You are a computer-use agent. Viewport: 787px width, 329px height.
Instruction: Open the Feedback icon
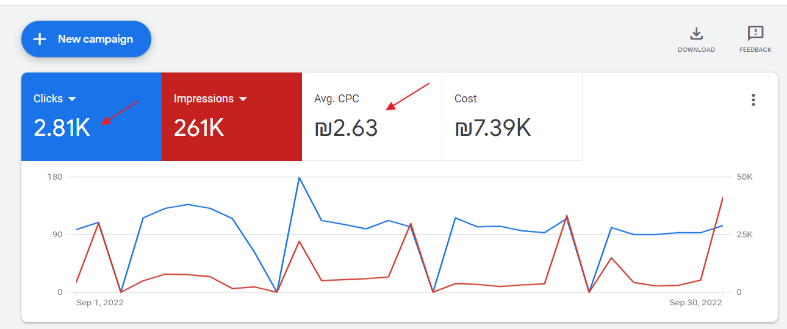[755, 33]
